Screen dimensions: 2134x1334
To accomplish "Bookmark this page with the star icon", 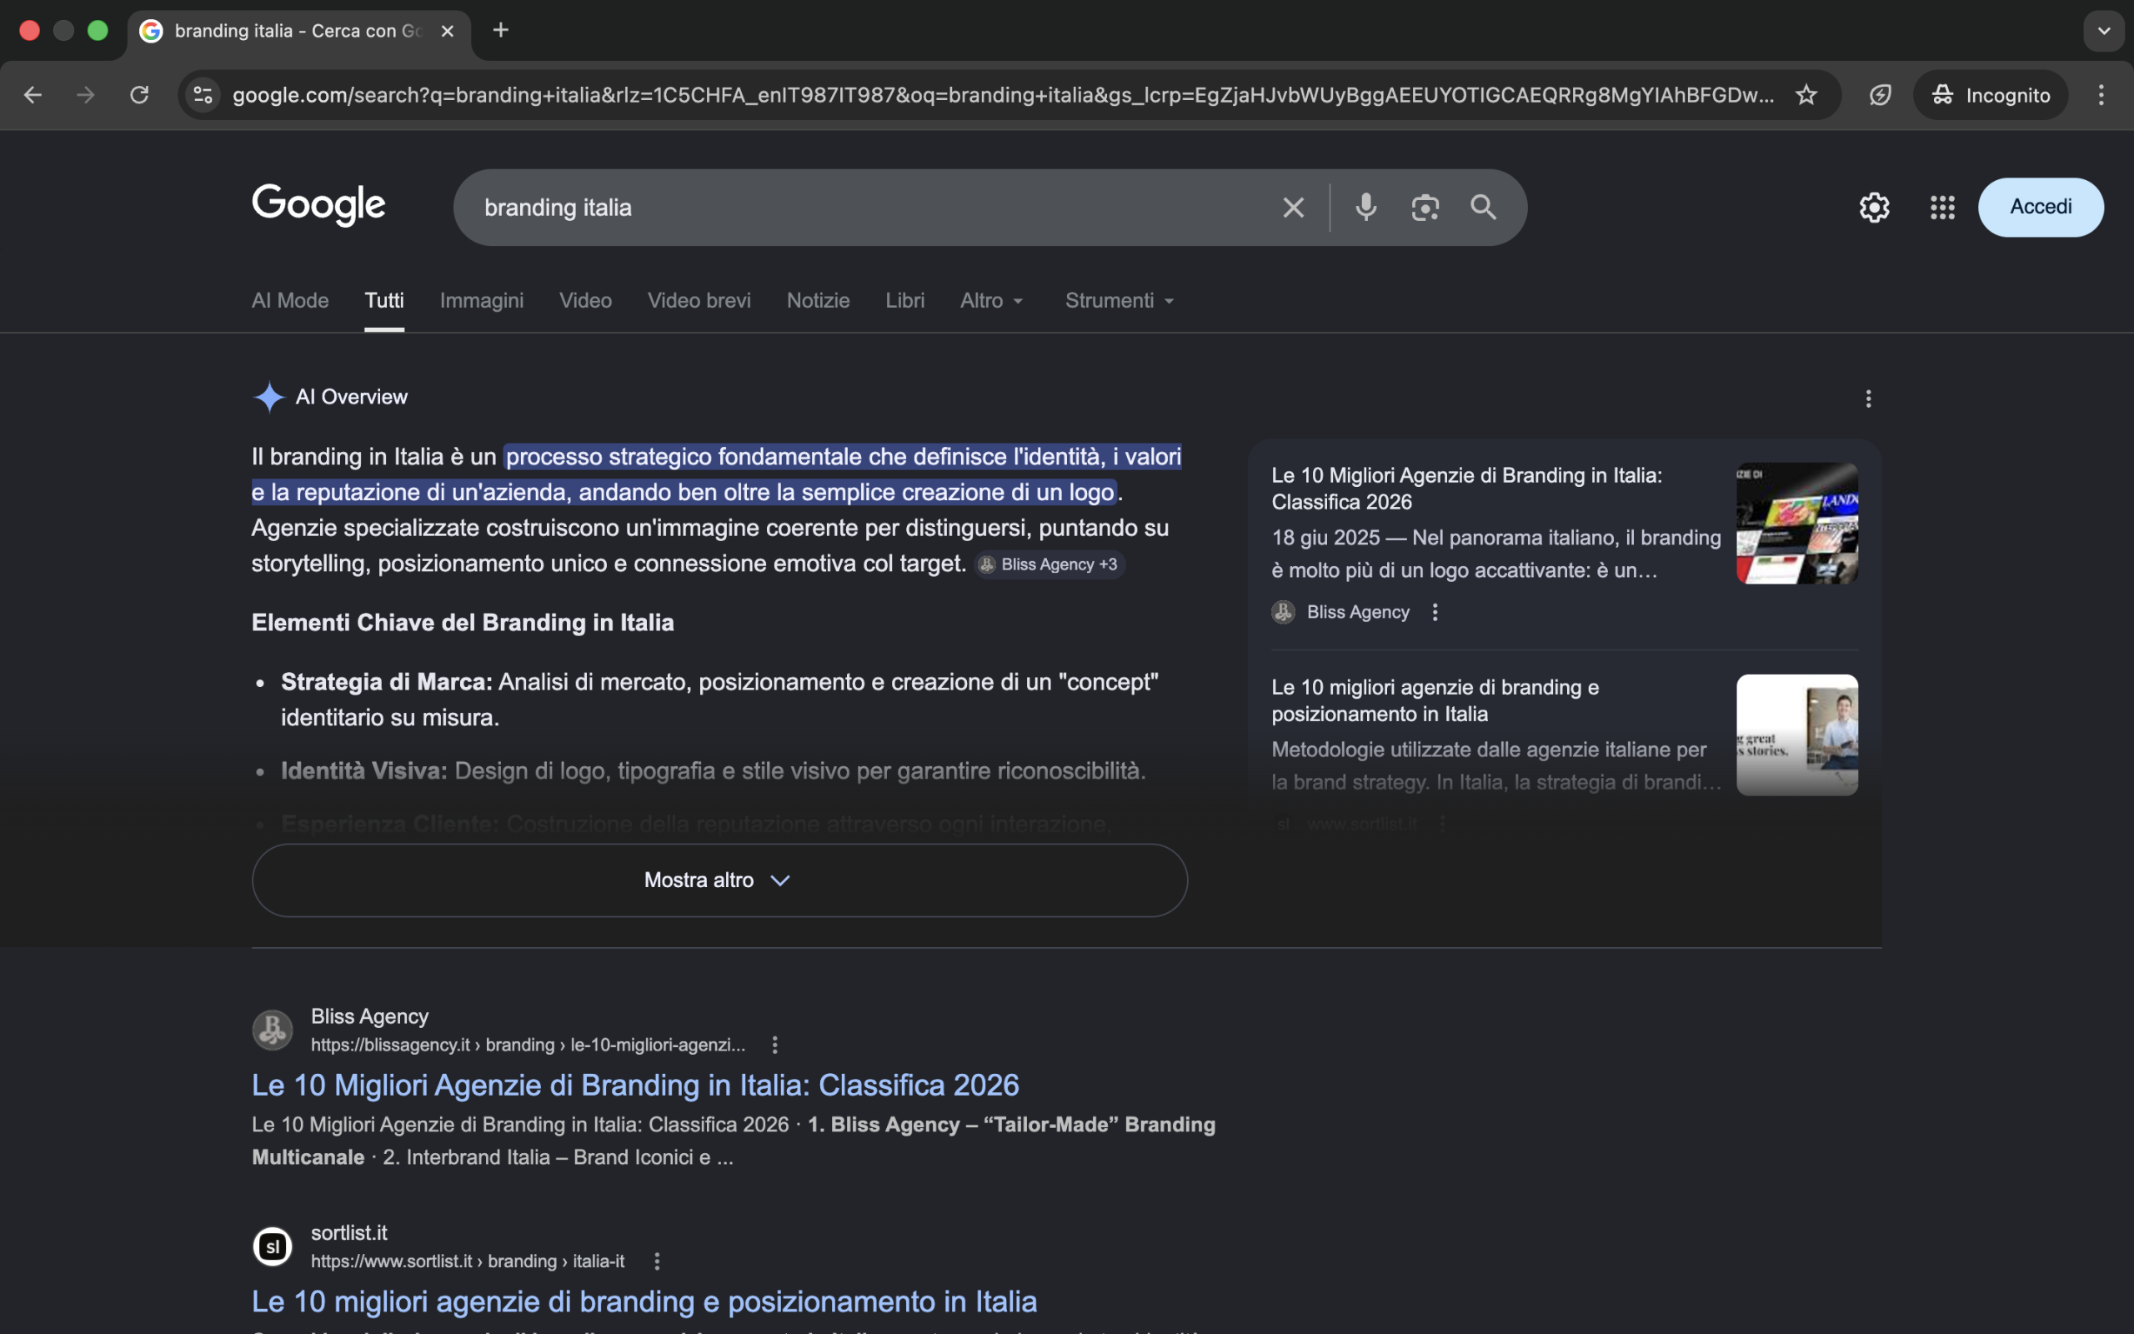I will 1806,94.
